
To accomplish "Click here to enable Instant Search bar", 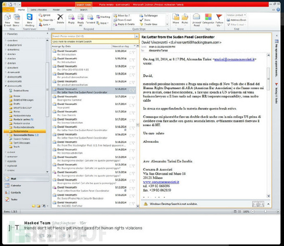I will point(95,41).
